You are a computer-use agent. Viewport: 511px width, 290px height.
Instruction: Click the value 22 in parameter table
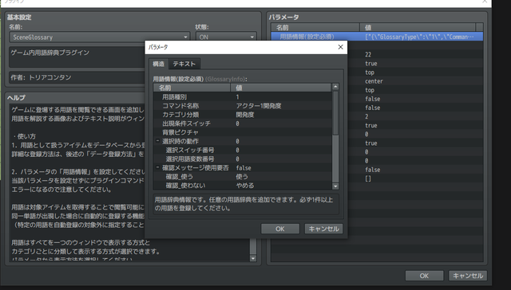pyautogui.click(x=368, y=55)
